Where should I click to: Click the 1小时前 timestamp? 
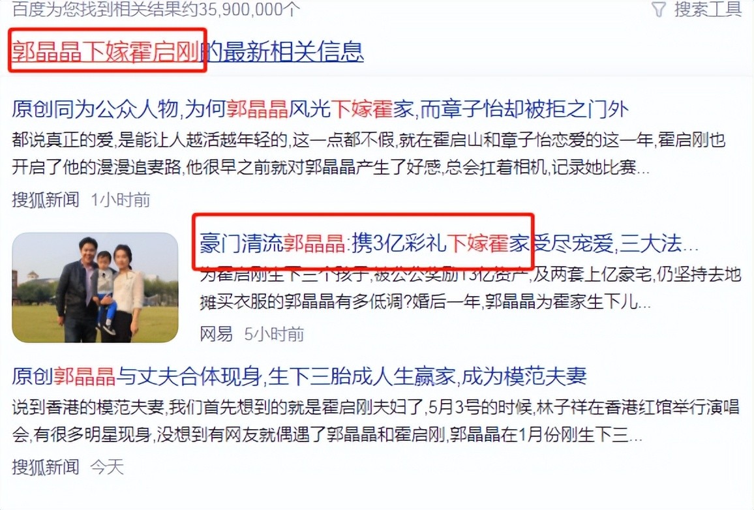click(121, 200)
